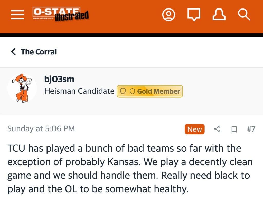Click the back chevron beside The Corral
This screenshot has height=200, width=263.
coord(13,52)
